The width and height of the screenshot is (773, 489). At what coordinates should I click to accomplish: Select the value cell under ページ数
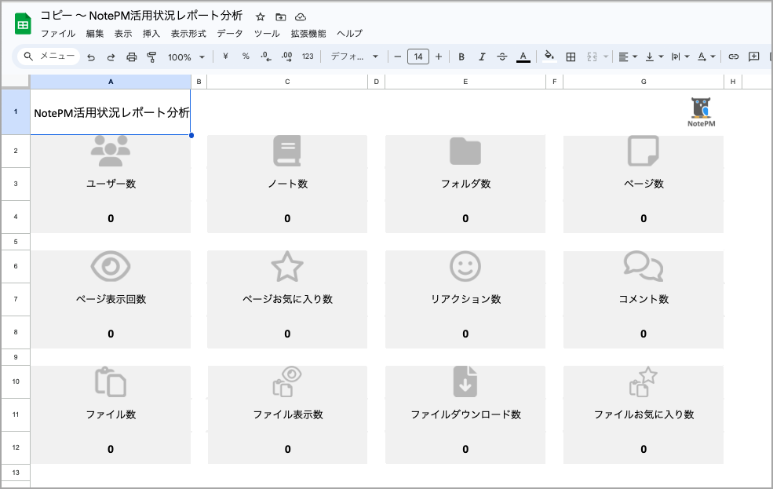[x=644, y=218]
